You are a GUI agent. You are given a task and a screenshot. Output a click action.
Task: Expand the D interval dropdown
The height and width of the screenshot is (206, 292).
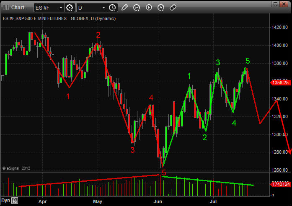[x=103, y=8]
